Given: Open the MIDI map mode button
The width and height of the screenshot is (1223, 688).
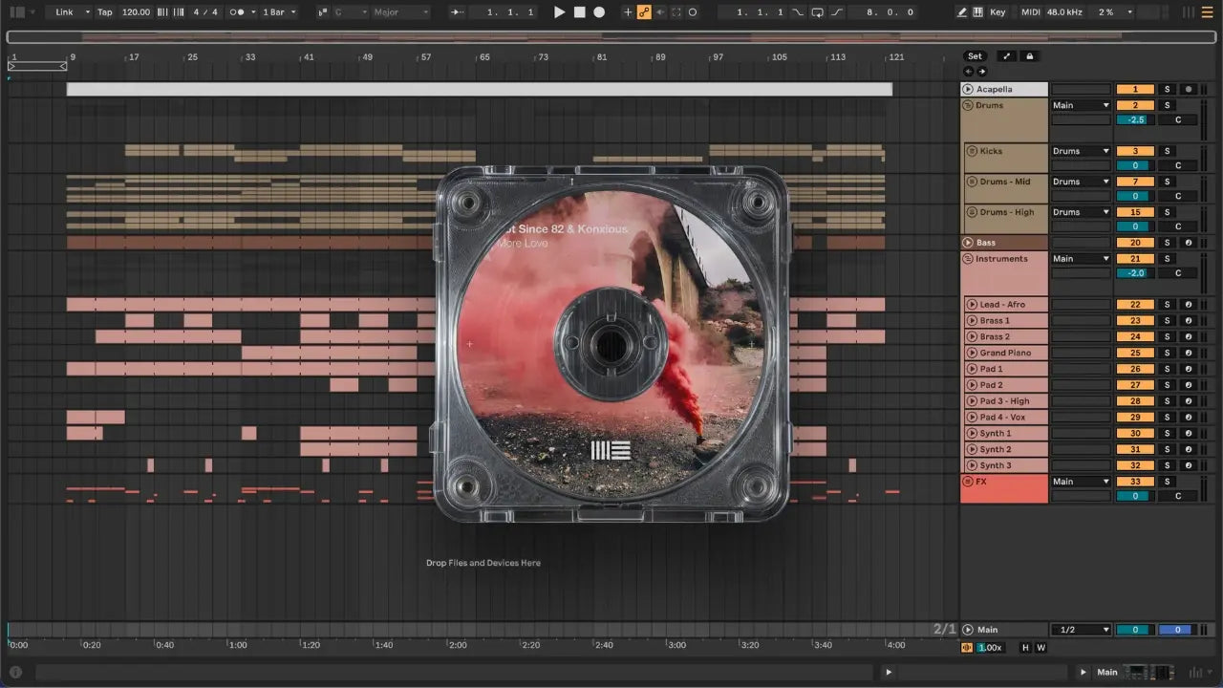Looking at the screenshot, I should pos(1030,12).
